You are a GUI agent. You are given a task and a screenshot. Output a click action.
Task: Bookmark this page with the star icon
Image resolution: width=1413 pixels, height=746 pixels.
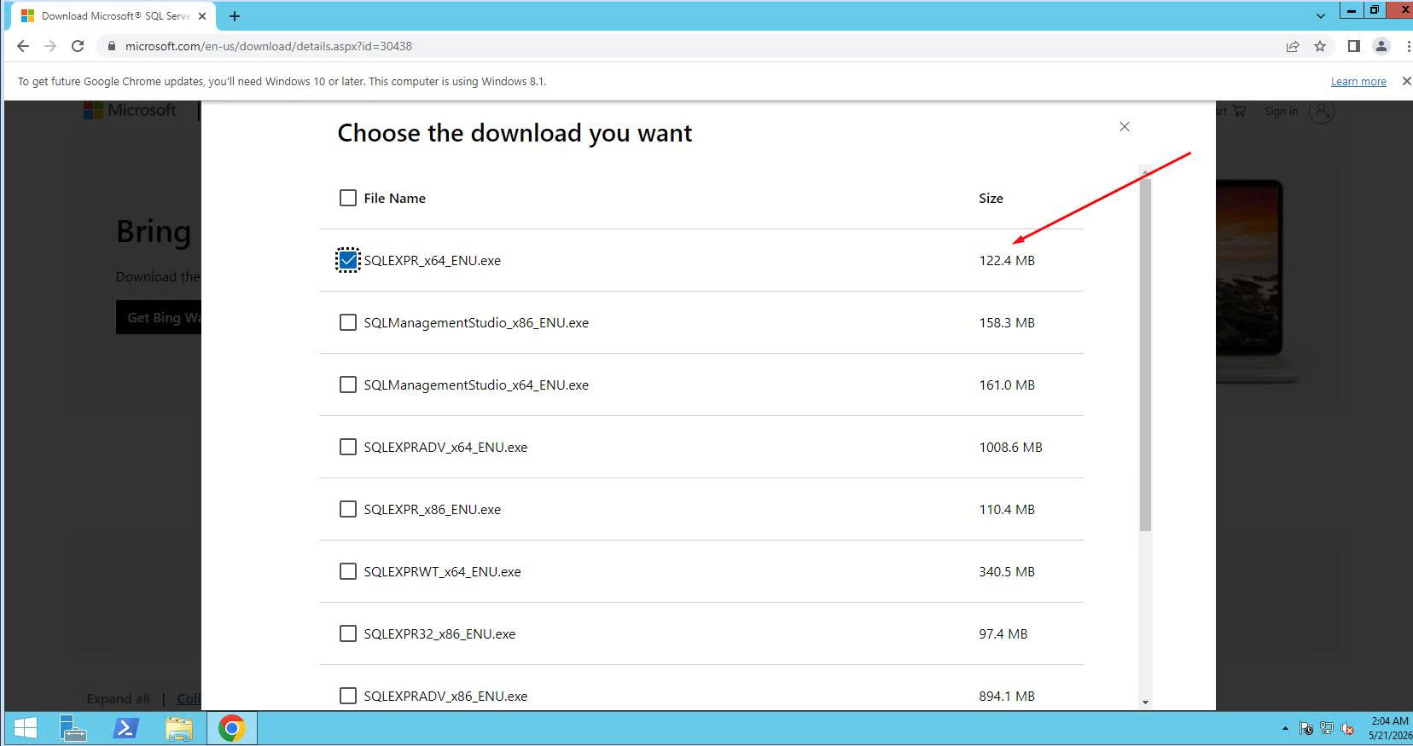[x=1320, y=46]
